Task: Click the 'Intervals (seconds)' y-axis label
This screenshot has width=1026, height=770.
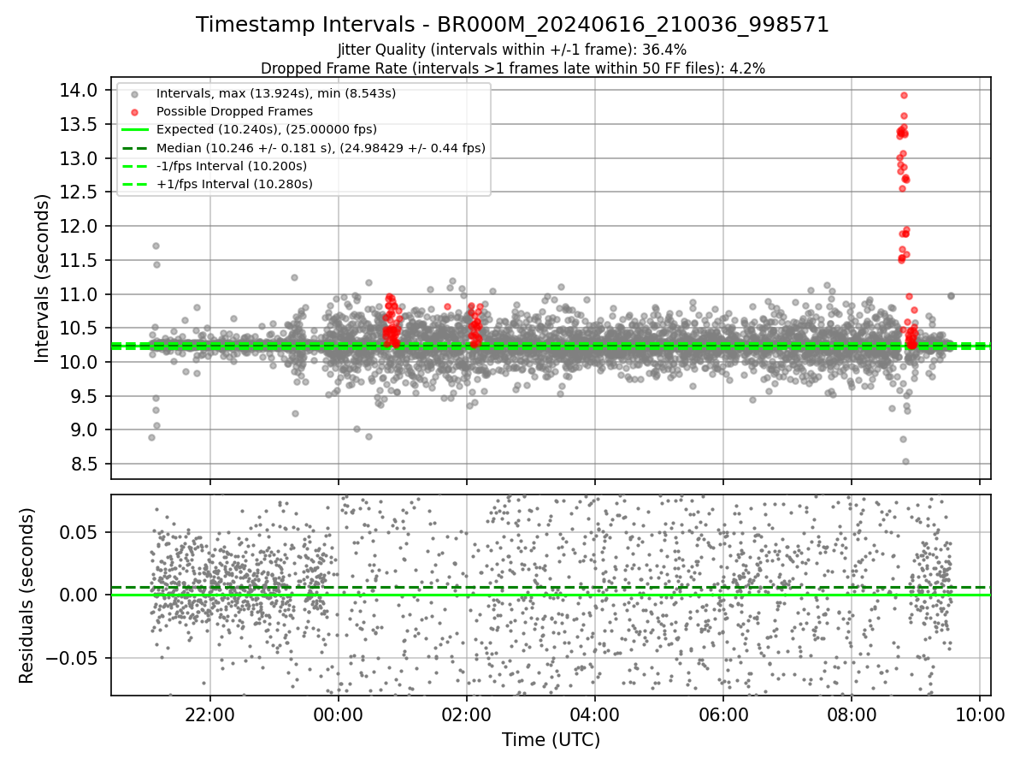Action: (x=43, y=278)
